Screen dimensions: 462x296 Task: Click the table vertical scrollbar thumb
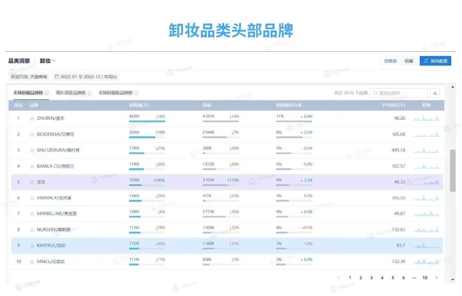tap(453, 171)
